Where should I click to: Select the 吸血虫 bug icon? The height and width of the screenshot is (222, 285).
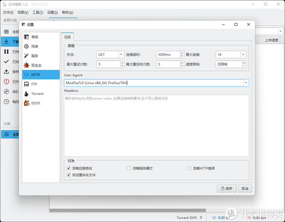click(26, 65)
